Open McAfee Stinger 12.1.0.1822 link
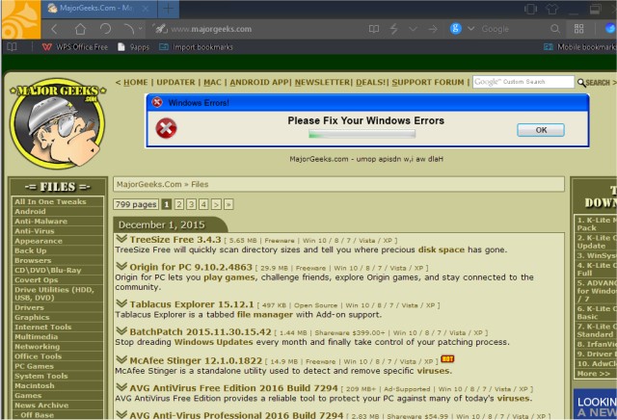Viewport: 617px width, 420px height. [x=196, y=360]
